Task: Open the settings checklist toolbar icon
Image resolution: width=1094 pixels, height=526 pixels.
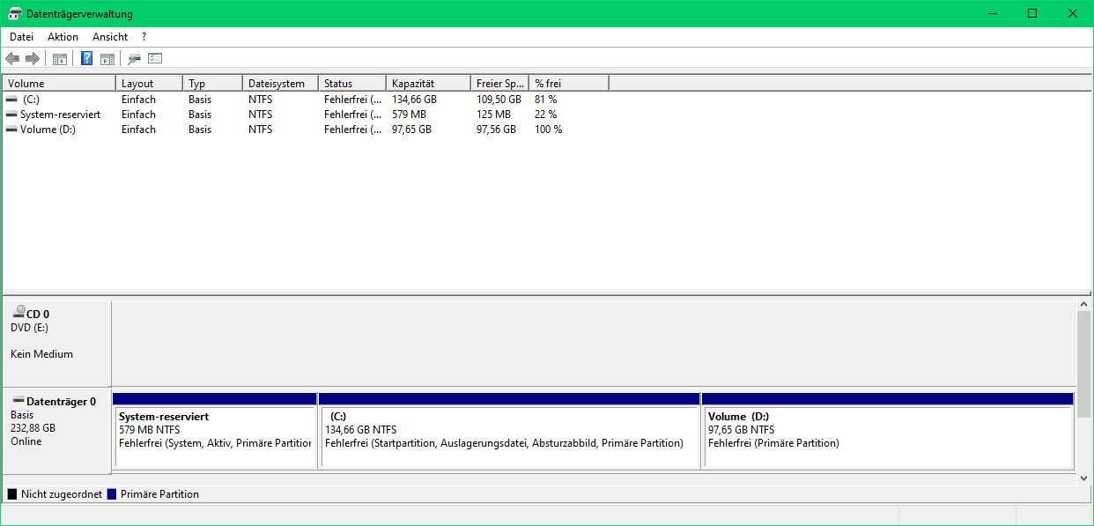Action: [156, 59]
